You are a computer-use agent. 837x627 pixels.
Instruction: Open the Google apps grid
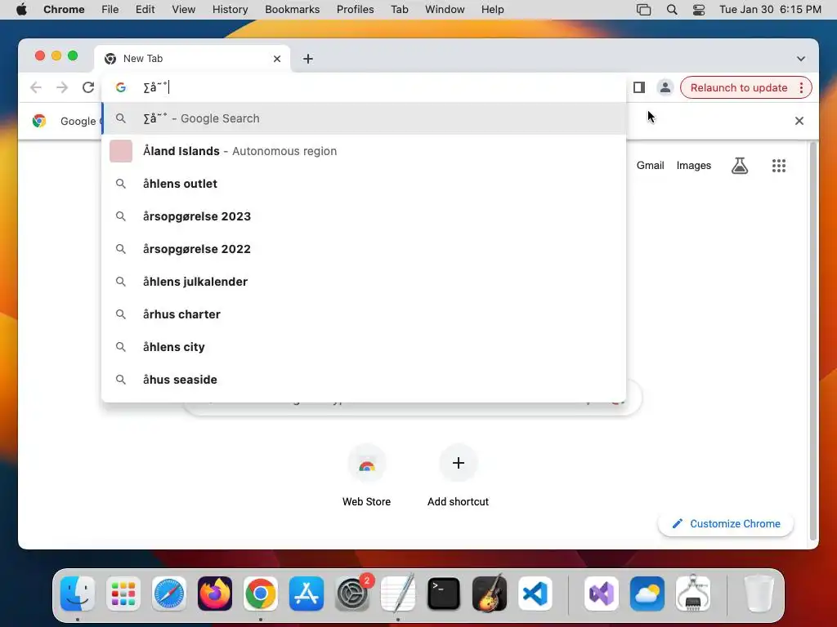779,165
